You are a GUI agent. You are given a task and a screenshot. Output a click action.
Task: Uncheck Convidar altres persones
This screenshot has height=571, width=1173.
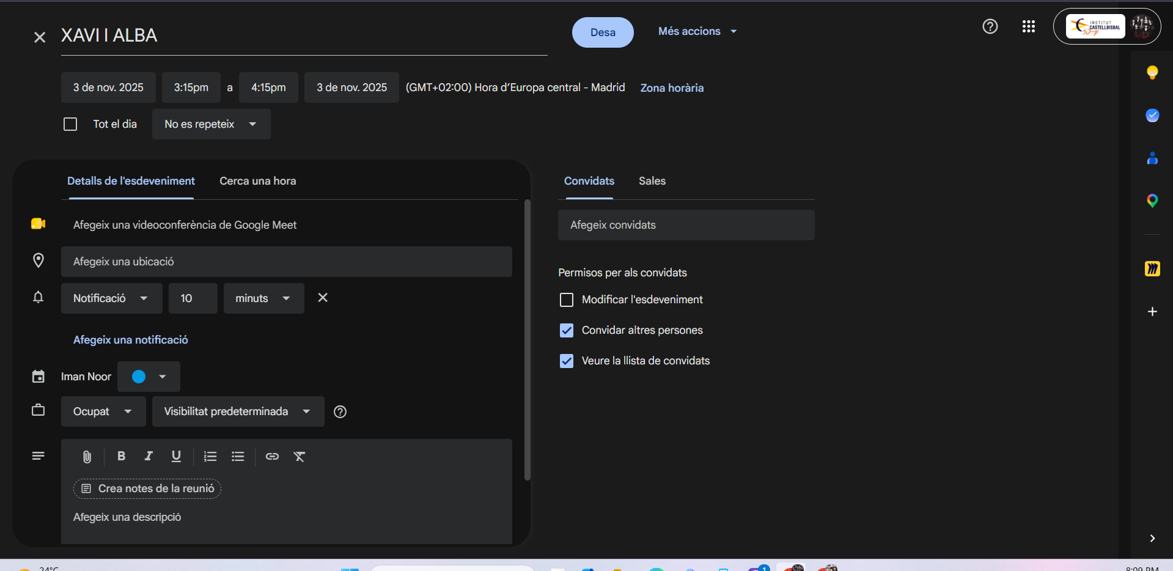567,330
